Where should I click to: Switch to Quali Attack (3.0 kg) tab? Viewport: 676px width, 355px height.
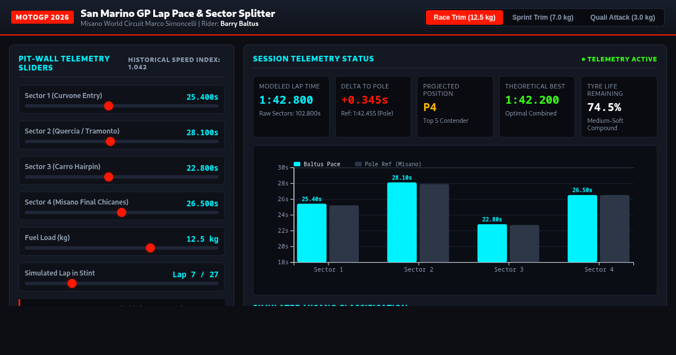[622, 17]
